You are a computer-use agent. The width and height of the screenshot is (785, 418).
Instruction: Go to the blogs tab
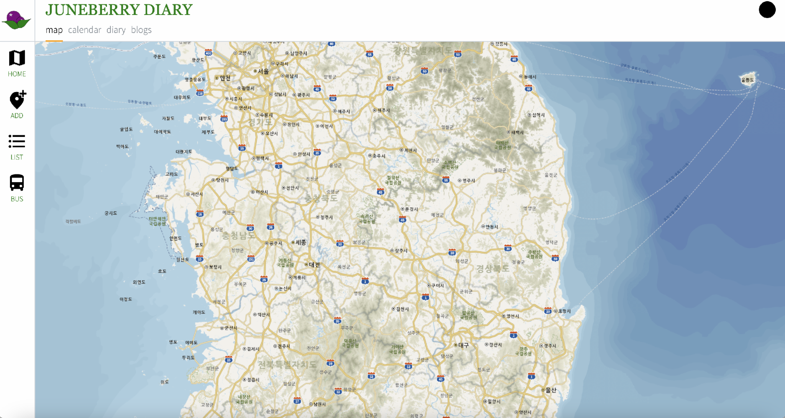click(141, 30)
